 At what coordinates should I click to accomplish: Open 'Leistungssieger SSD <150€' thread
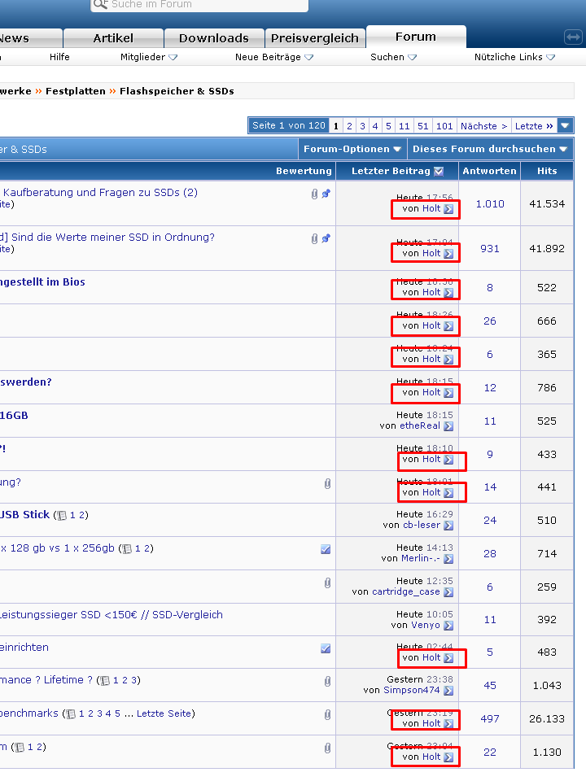112,615
